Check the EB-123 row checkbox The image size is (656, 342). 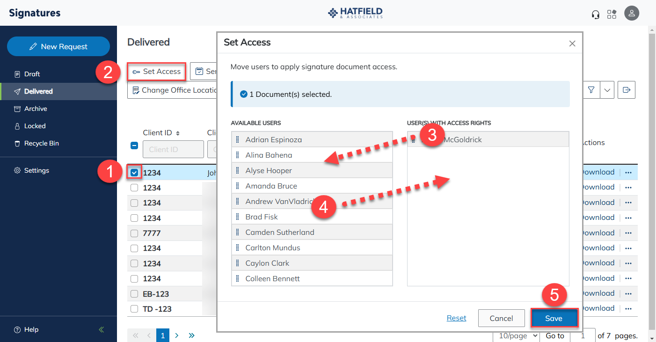134,294
